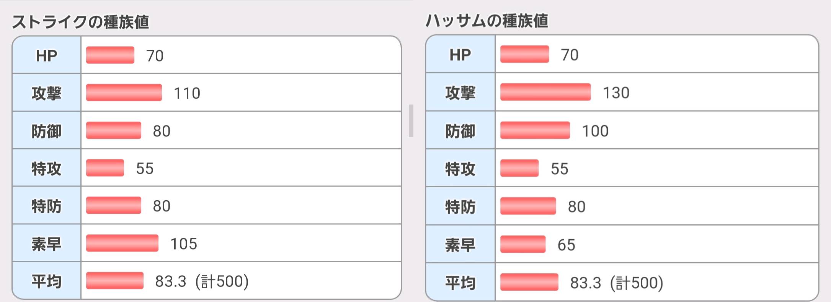Click the HP label in ハッサム table
Image resolution: width=831 pixels, height=302 pixels.
[460, 55]
